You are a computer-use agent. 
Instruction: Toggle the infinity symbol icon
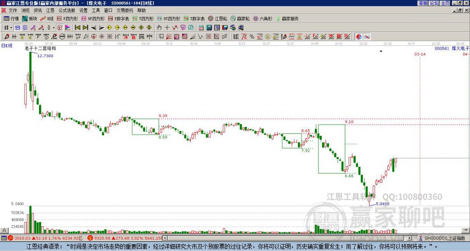click(x=367, y=37)
